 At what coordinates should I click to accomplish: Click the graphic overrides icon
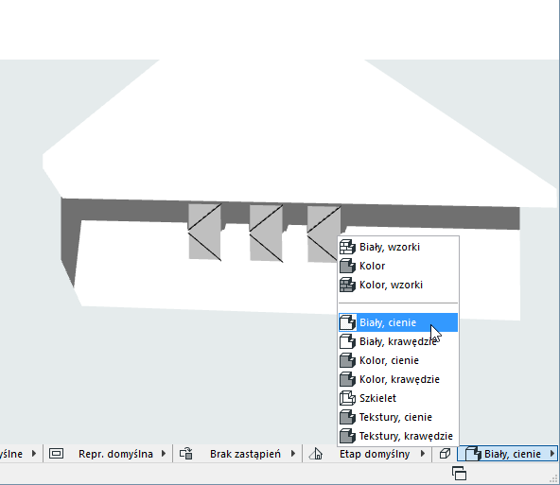pyautogui.click(x=186, y=454)
